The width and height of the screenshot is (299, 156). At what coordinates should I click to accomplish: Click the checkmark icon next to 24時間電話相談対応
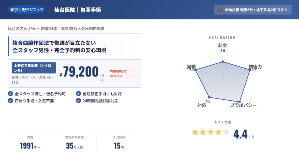pyautogui.click(x=78, y=101)
